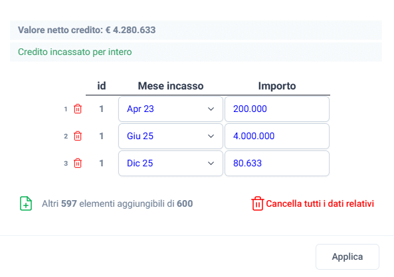The image size is (394, 277).
Task: Open the Apr 23 month dropdown
Action: (x=171, y=109)
